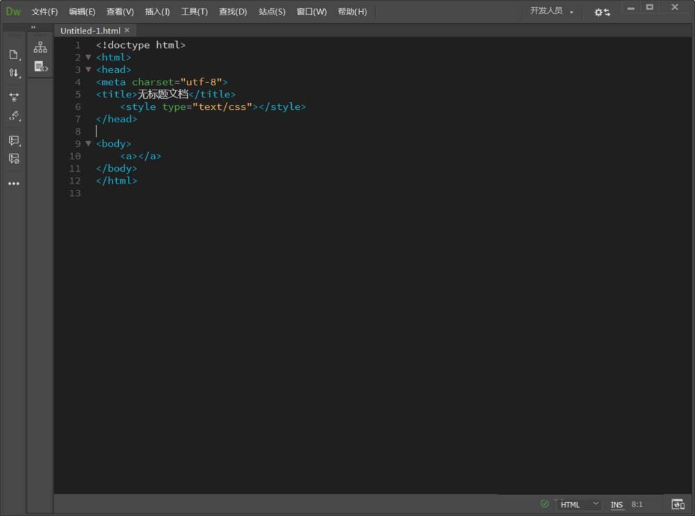695x516 pixels.
Task: Click the meta charset line
Action: pos(162,82)
